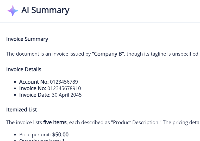Viewport: 200px width, 141px height.
Task: Click the quoted "Product Description." text
Action: [136, 123]
